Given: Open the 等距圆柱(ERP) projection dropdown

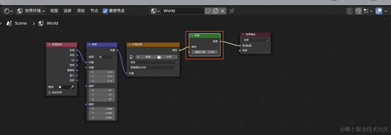Looking at the screenshot, I should 153,67.
